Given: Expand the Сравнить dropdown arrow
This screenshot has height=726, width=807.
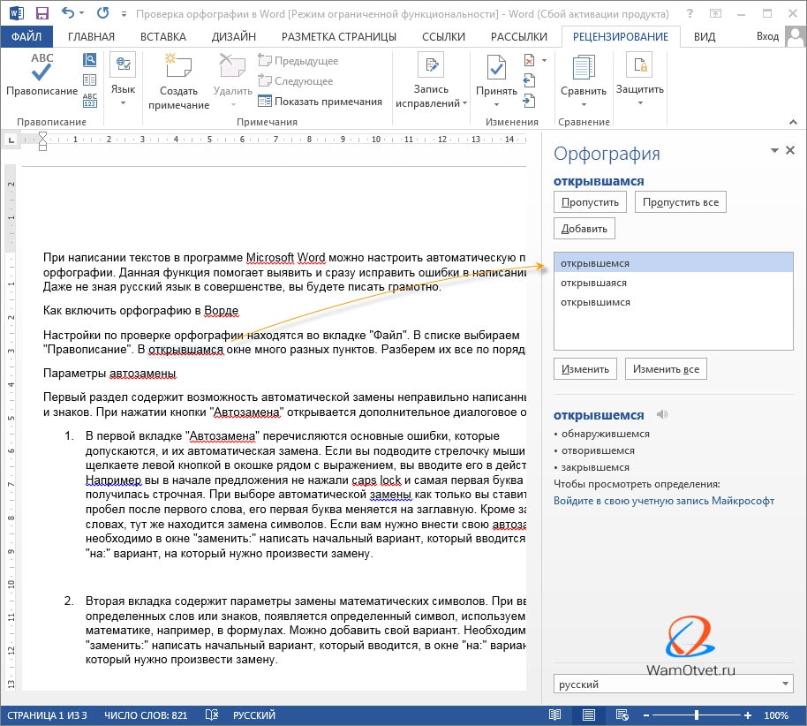Looking at the screenshot, I should pos(584,105).
